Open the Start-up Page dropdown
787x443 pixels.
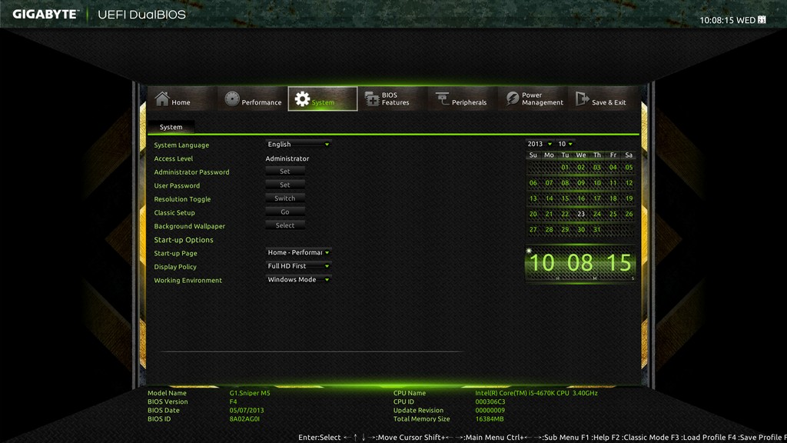(298, 252)
